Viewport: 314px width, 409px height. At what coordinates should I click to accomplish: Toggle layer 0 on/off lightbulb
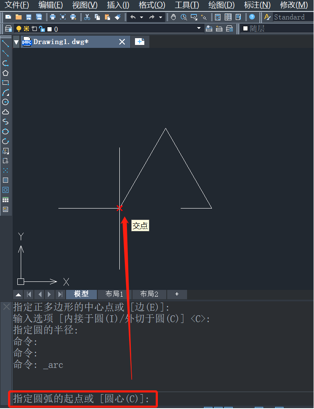pyautogui.click(x=19, y=29)
